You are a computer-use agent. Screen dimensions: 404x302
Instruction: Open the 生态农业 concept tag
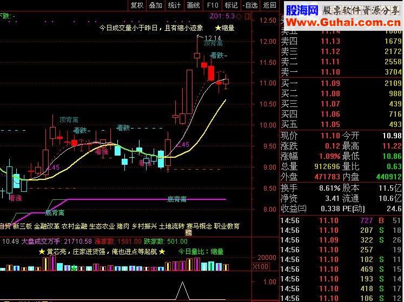pyautogui.click(x=102, y=226)
